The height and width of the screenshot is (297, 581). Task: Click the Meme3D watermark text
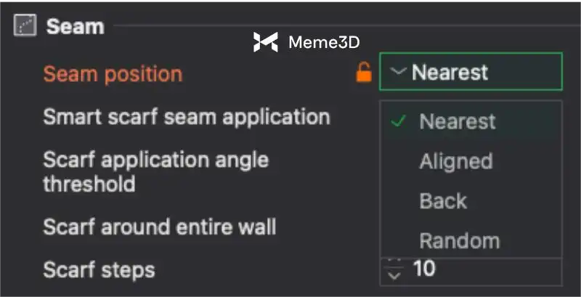pyautogui.click(x=324, y=42)
